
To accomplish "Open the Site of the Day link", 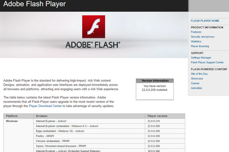I will (199, 74).
